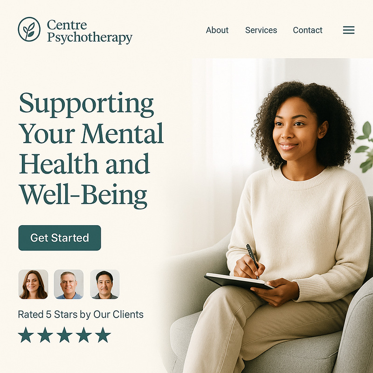
Task: Click the Supporting Your Mental Health headline
Action: tap(91, 150)
